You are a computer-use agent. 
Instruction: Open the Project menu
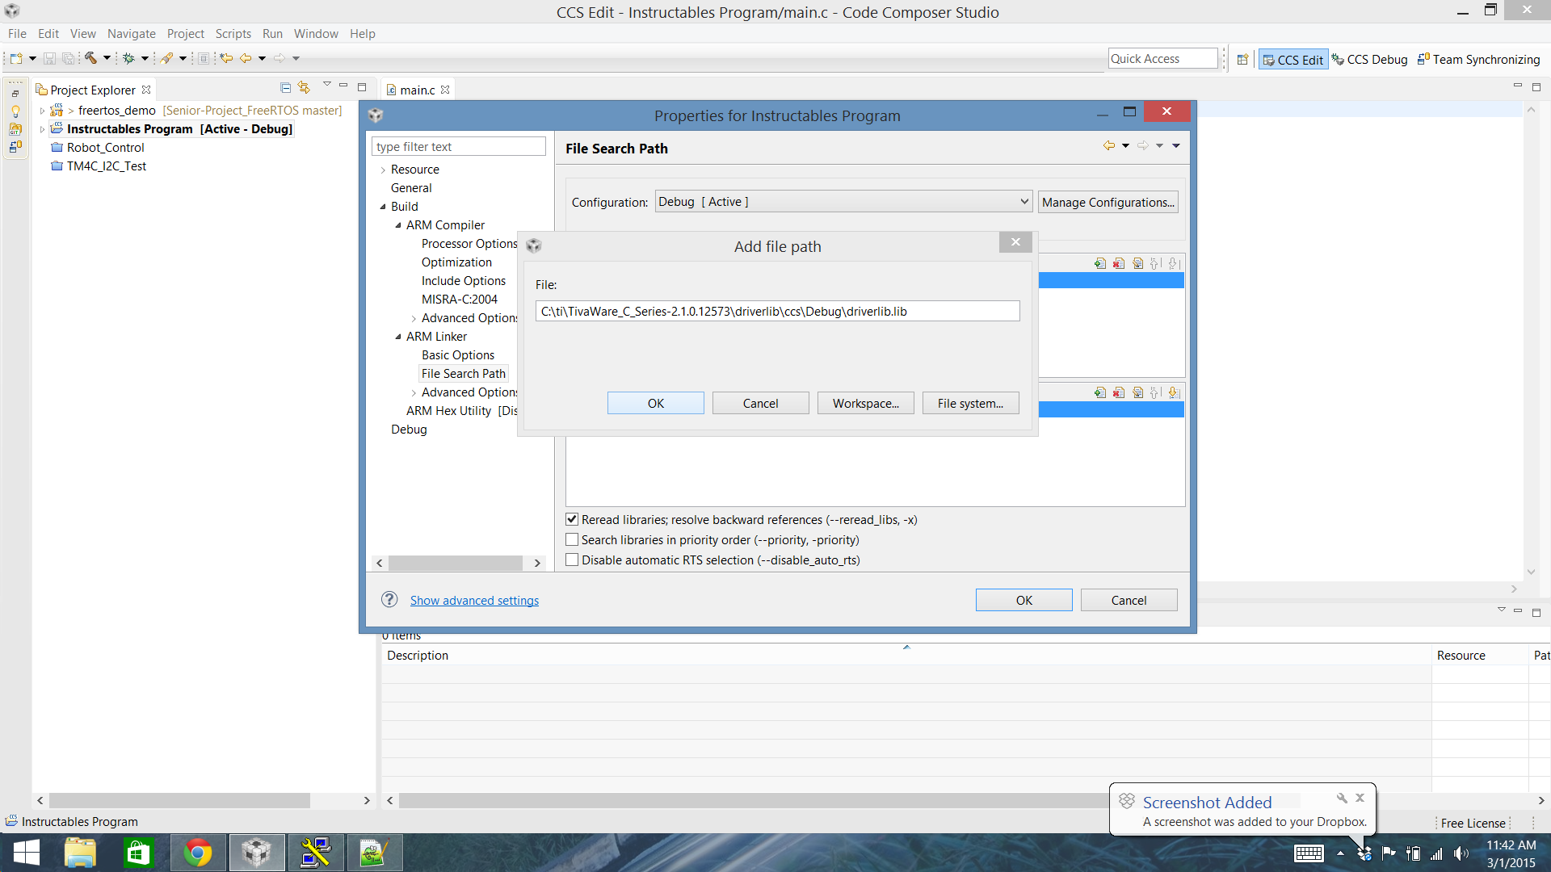(x=186, y=34)
